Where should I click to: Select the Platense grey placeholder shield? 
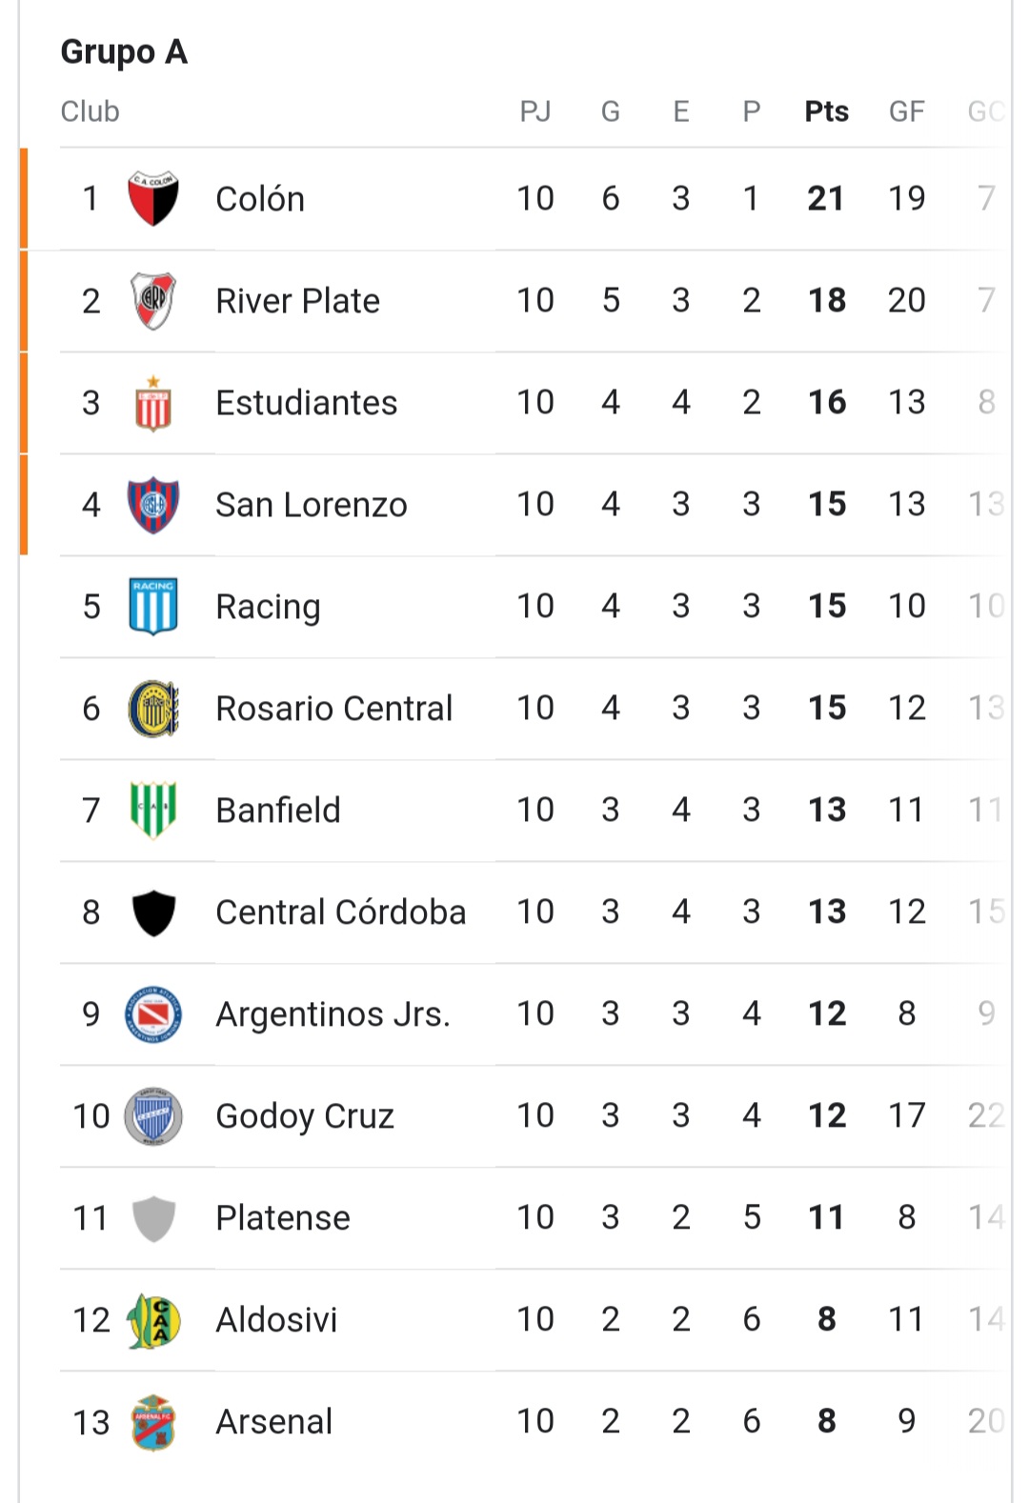153,1218
